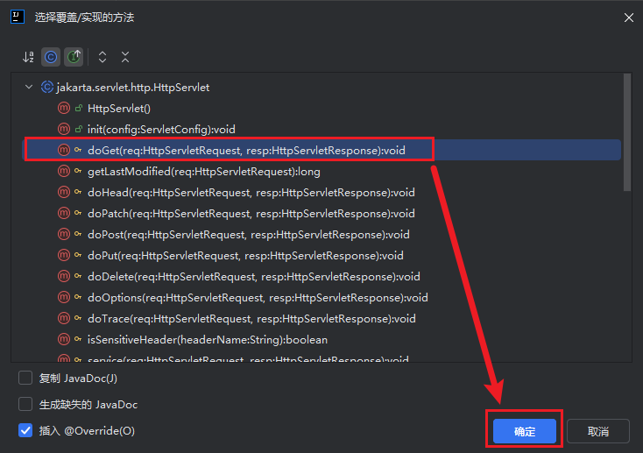Select HttpServlet() constructor row

click(321, 109)
